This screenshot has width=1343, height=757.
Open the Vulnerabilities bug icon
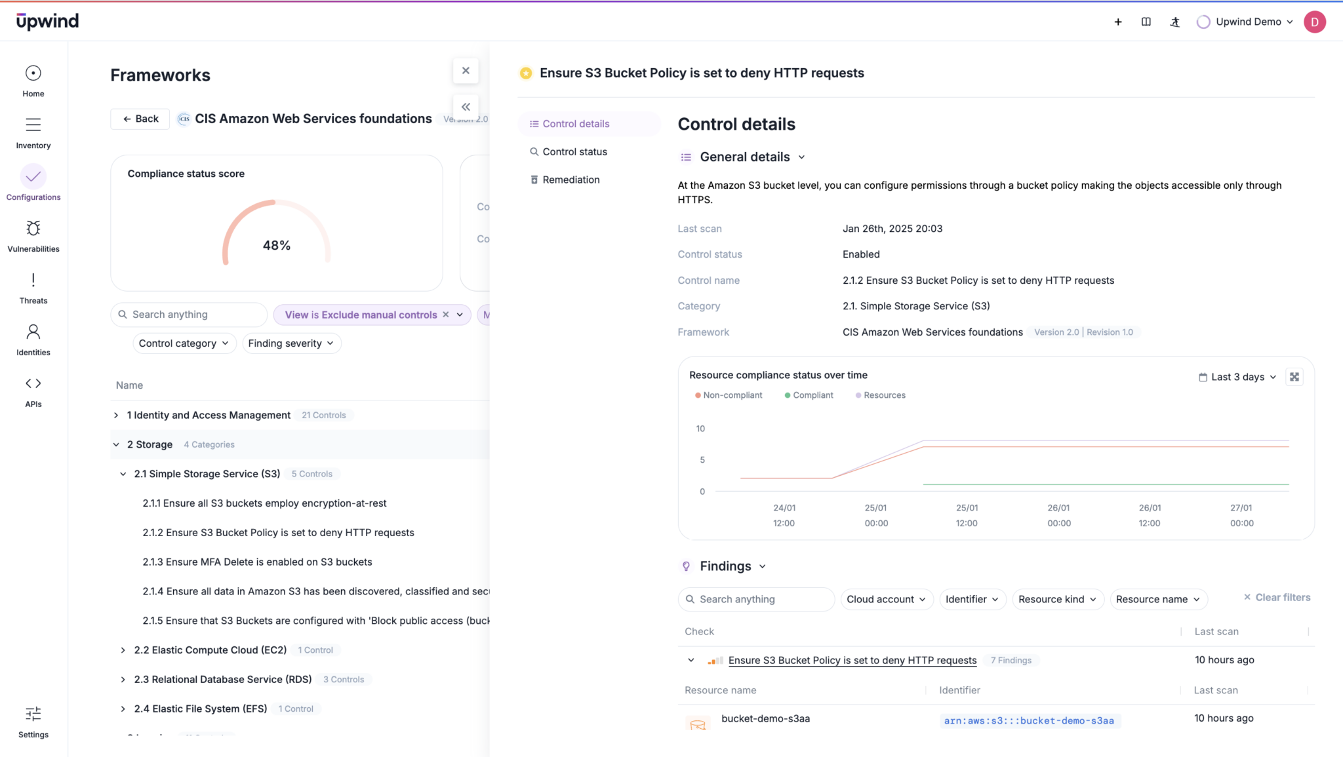point(33,228)
